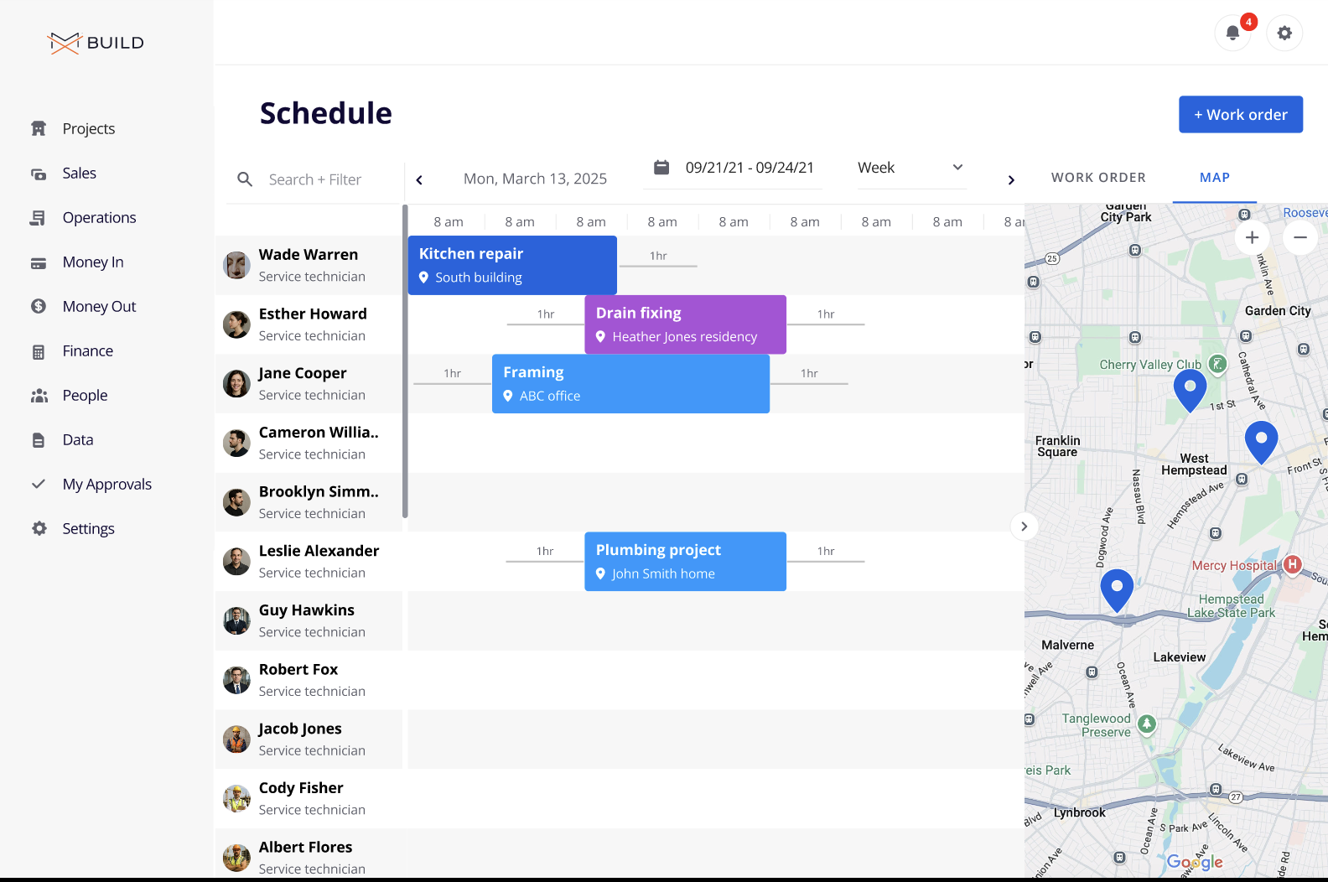
Task: Zoom in on the map
Action: 1252,238
